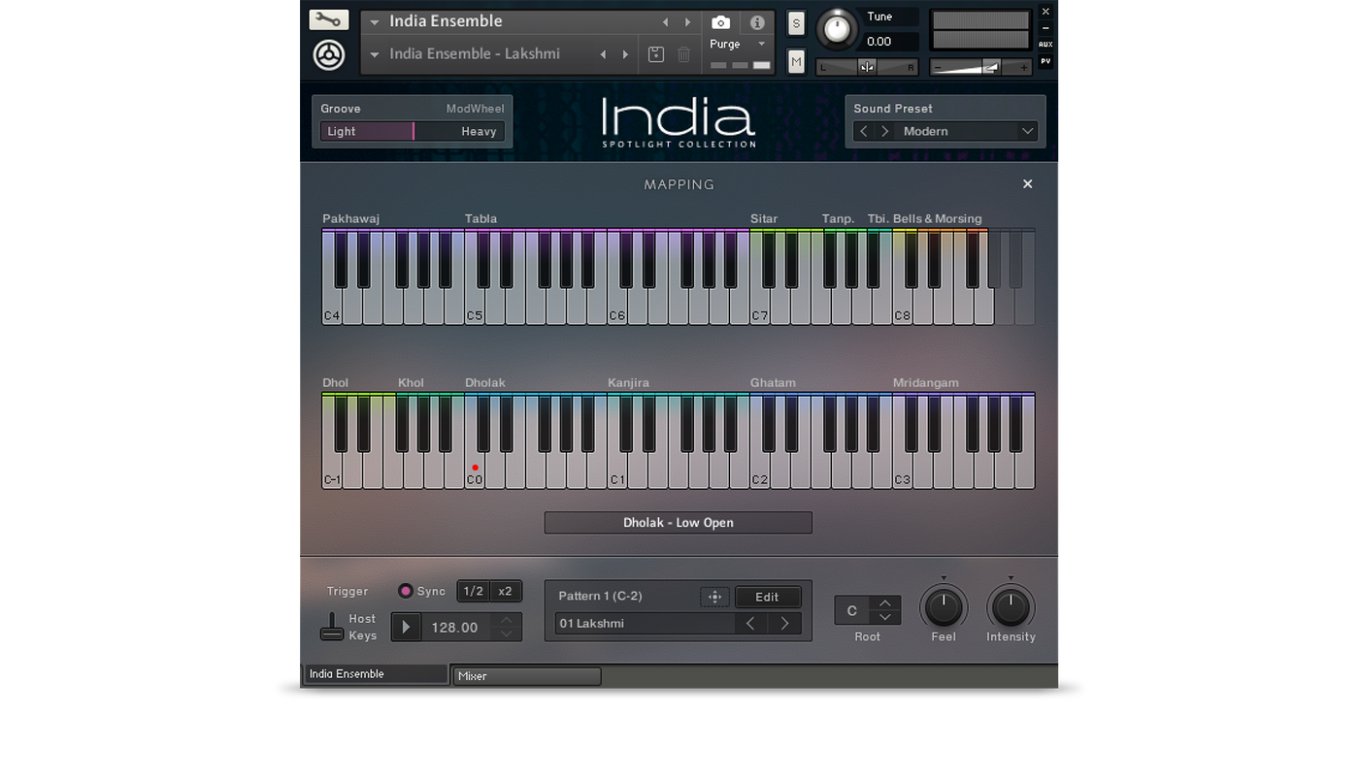Minimize the instrument header with the minus button
The height and width of the screenshot is (780, 1359).
[x=1045, y=28]
